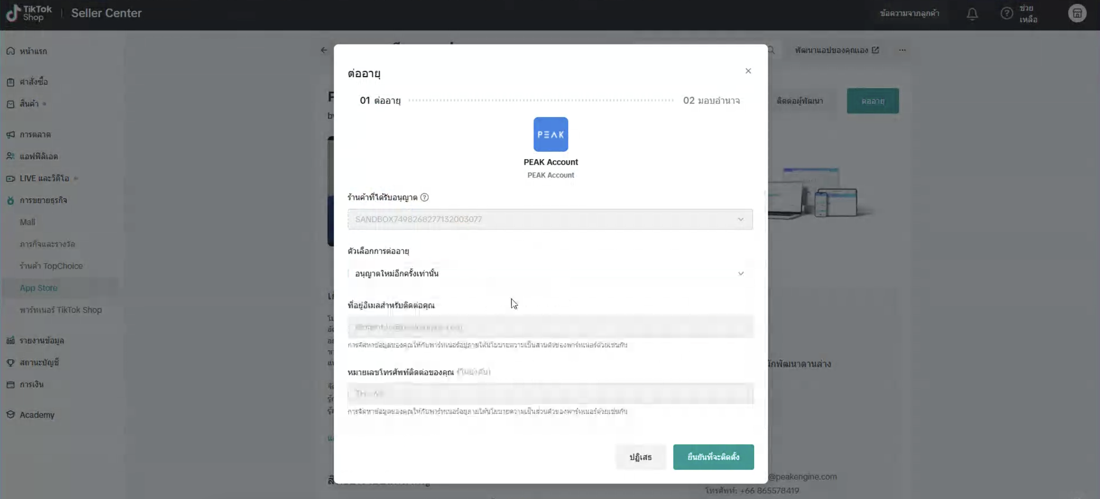Click the TikTok Shop logo
The height and width of the screenshot is (499, 1100).
click(x=29, y=13)
